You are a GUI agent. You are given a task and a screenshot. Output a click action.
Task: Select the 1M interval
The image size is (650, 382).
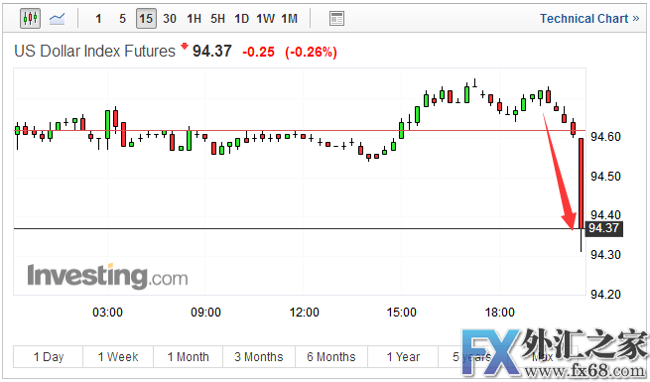(290, 19)
